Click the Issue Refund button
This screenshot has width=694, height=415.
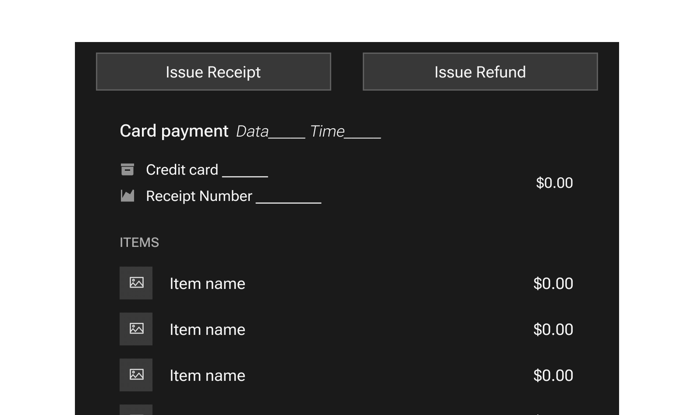point(480,72)
